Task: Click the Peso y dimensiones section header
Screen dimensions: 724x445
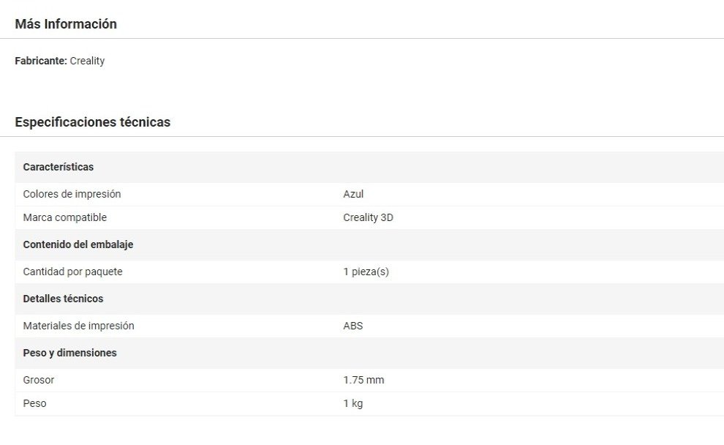Action: click(x=69, y=353)
